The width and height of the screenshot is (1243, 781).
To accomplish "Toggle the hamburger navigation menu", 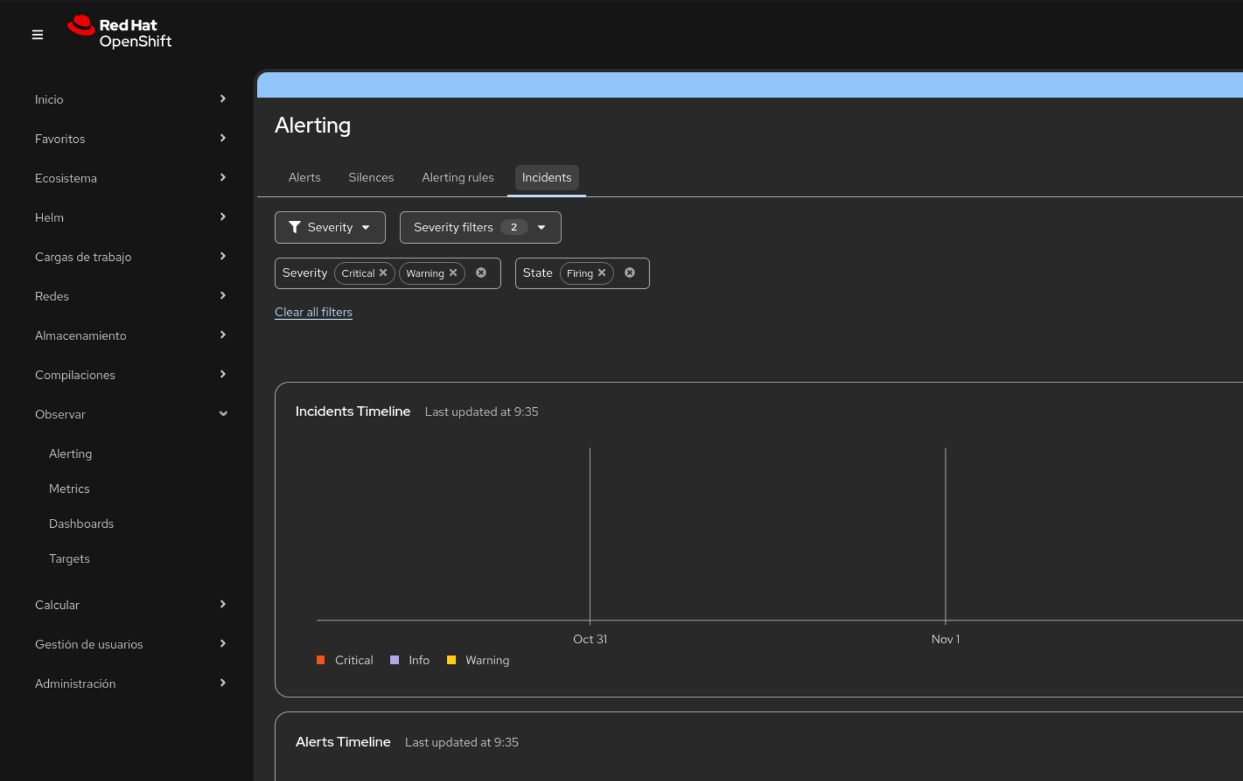I will point(37,35).
